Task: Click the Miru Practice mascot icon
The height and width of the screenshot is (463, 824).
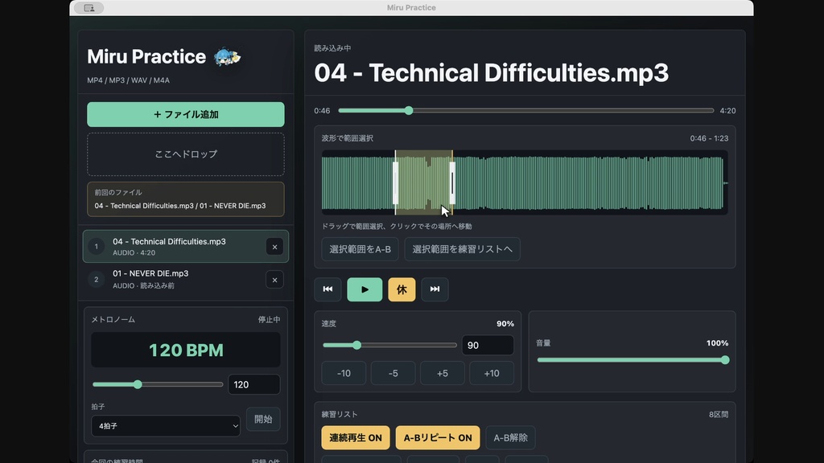Action: point(226,57)
